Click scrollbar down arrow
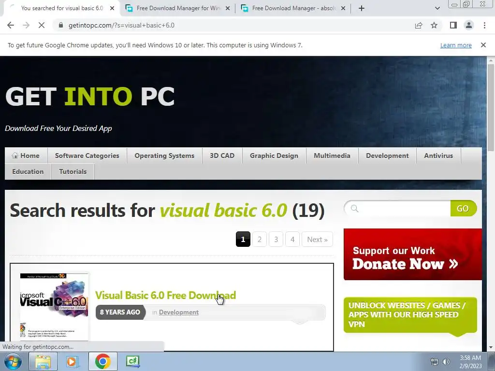The height and width of the screenshot is (371, 495). click(491, 347)
